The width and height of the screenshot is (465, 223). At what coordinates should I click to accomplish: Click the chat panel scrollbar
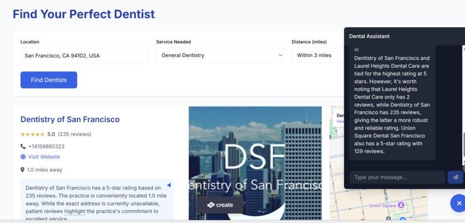click(463, 105)
